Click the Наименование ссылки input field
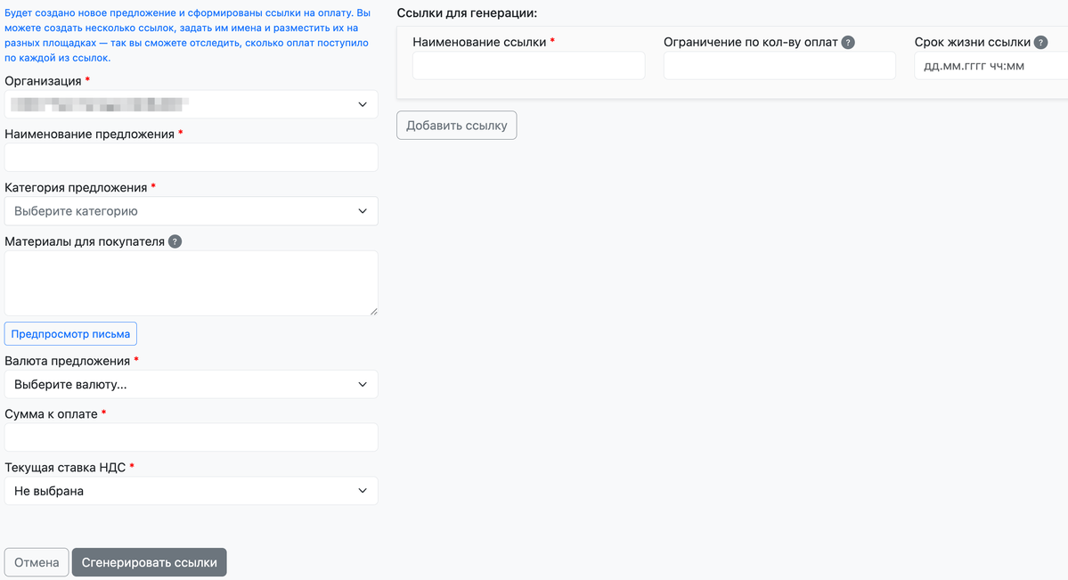Screen dimensions: 1068x580 [x=528, y=65]
